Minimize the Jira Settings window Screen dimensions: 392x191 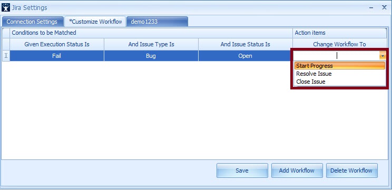click(x=371, y=8)
